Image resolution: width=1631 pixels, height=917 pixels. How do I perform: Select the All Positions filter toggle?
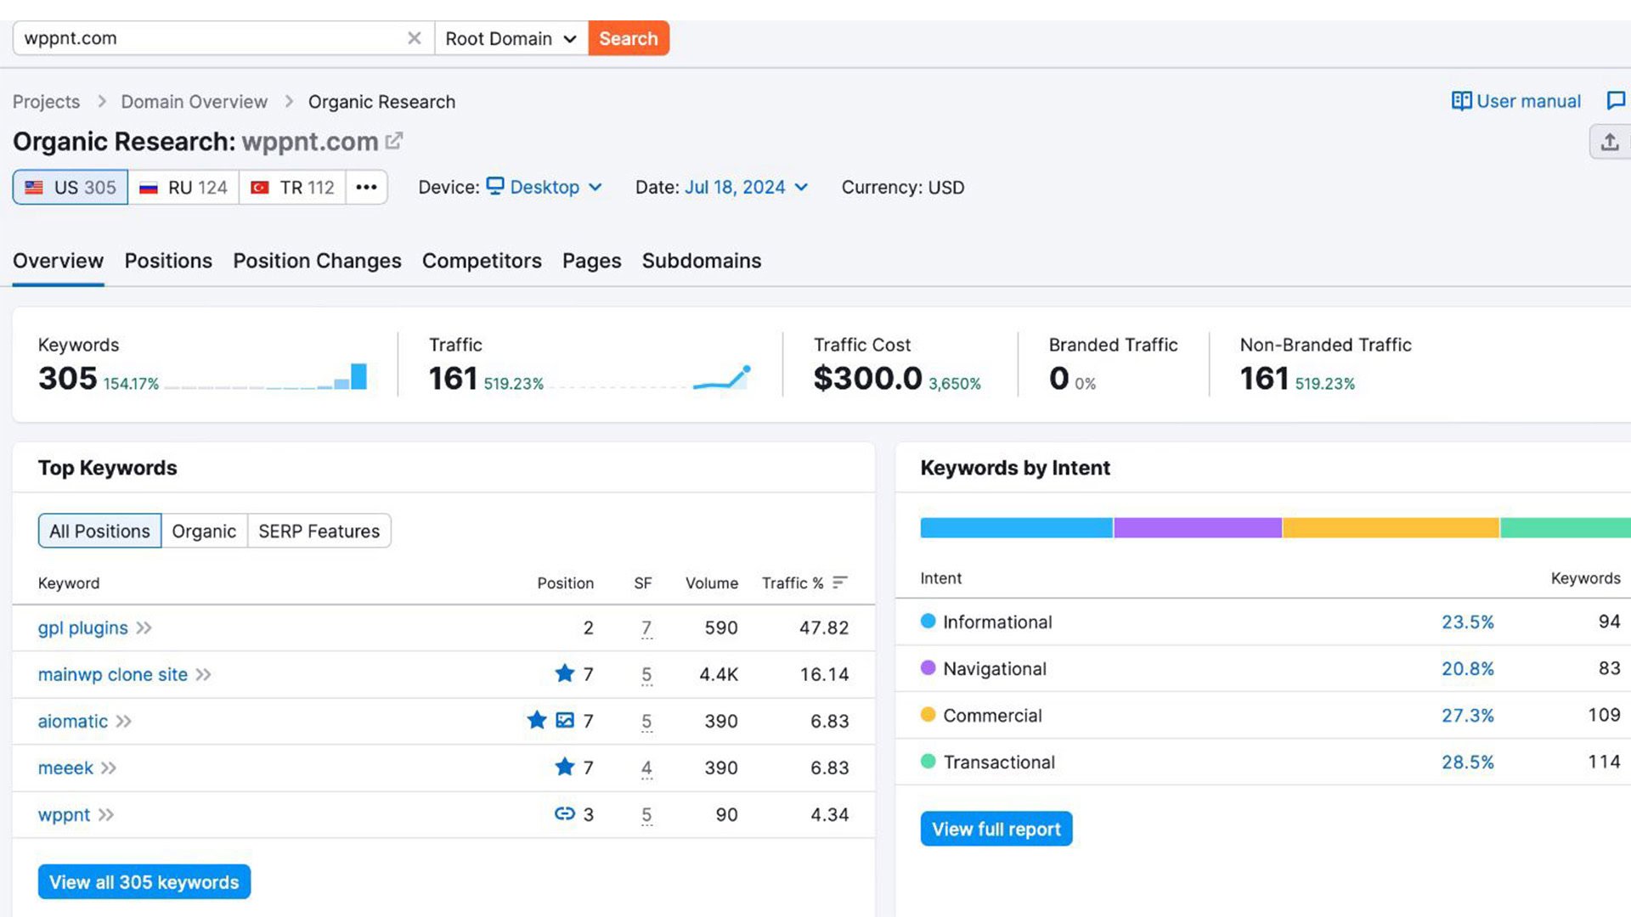[x=99, y=531]
